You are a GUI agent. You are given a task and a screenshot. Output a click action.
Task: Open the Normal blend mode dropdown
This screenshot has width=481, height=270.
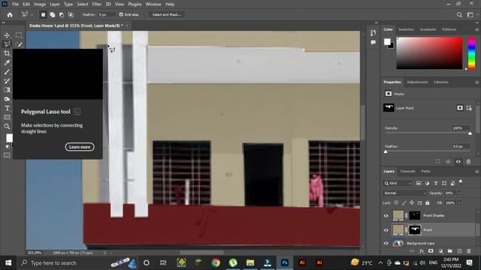(405, 193)
